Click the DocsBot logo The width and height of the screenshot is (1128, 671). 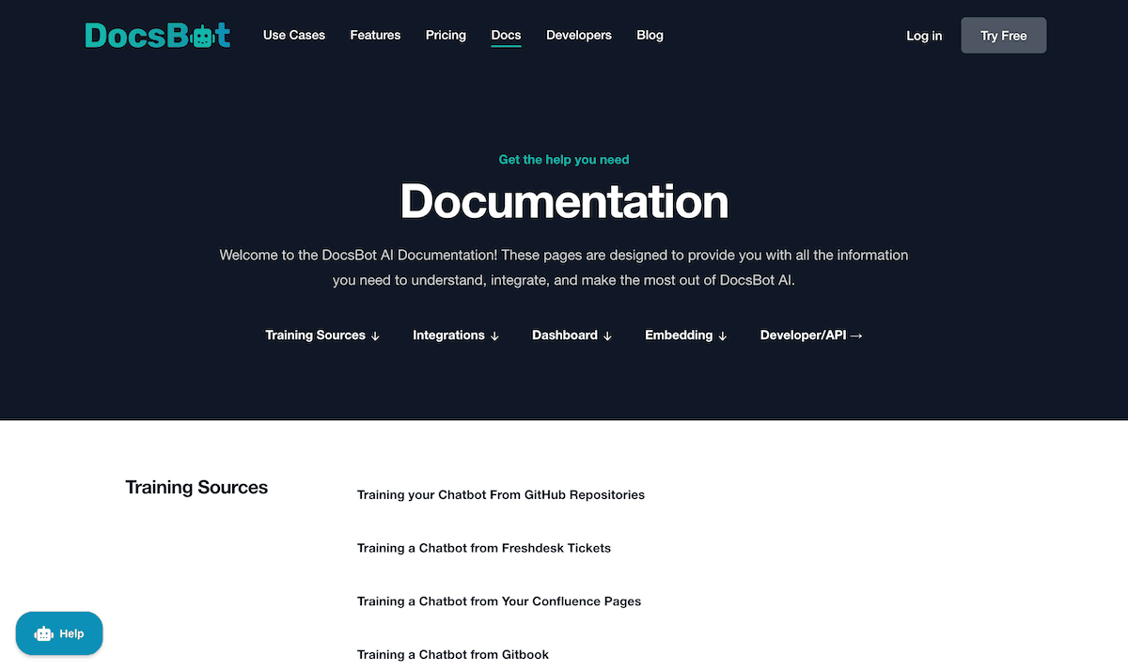pyautogui.click(x=157, y=35)
